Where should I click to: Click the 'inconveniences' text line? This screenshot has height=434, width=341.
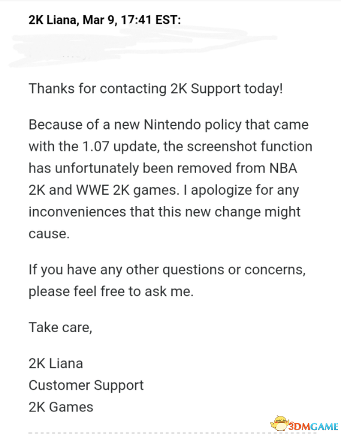(x=165, y=212)
